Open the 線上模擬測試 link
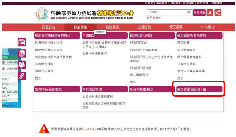The width and height of the screenshot is (236, 137). pyautogui.click(x=139, y=75)
